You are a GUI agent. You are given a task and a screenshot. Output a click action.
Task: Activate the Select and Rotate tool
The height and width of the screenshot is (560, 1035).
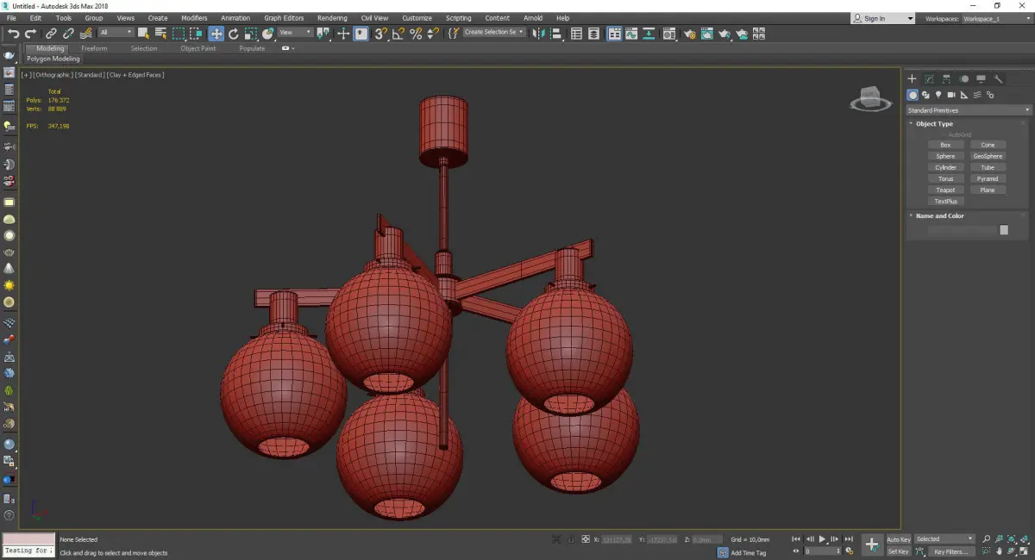(x=233, y=34)
